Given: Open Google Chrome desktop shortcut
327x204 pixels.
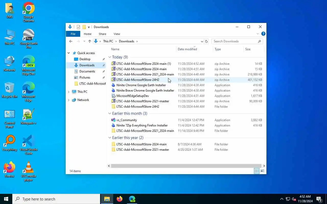Looking at the screenshot, I should click(x=28, y=12).
